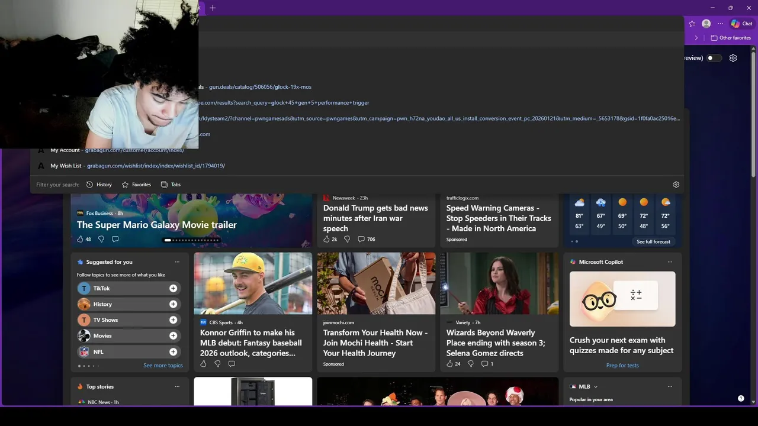Screen dimensions: 758x426
Task: Dislike the Donald Trump Newsweek article
Action: [347, 239]
